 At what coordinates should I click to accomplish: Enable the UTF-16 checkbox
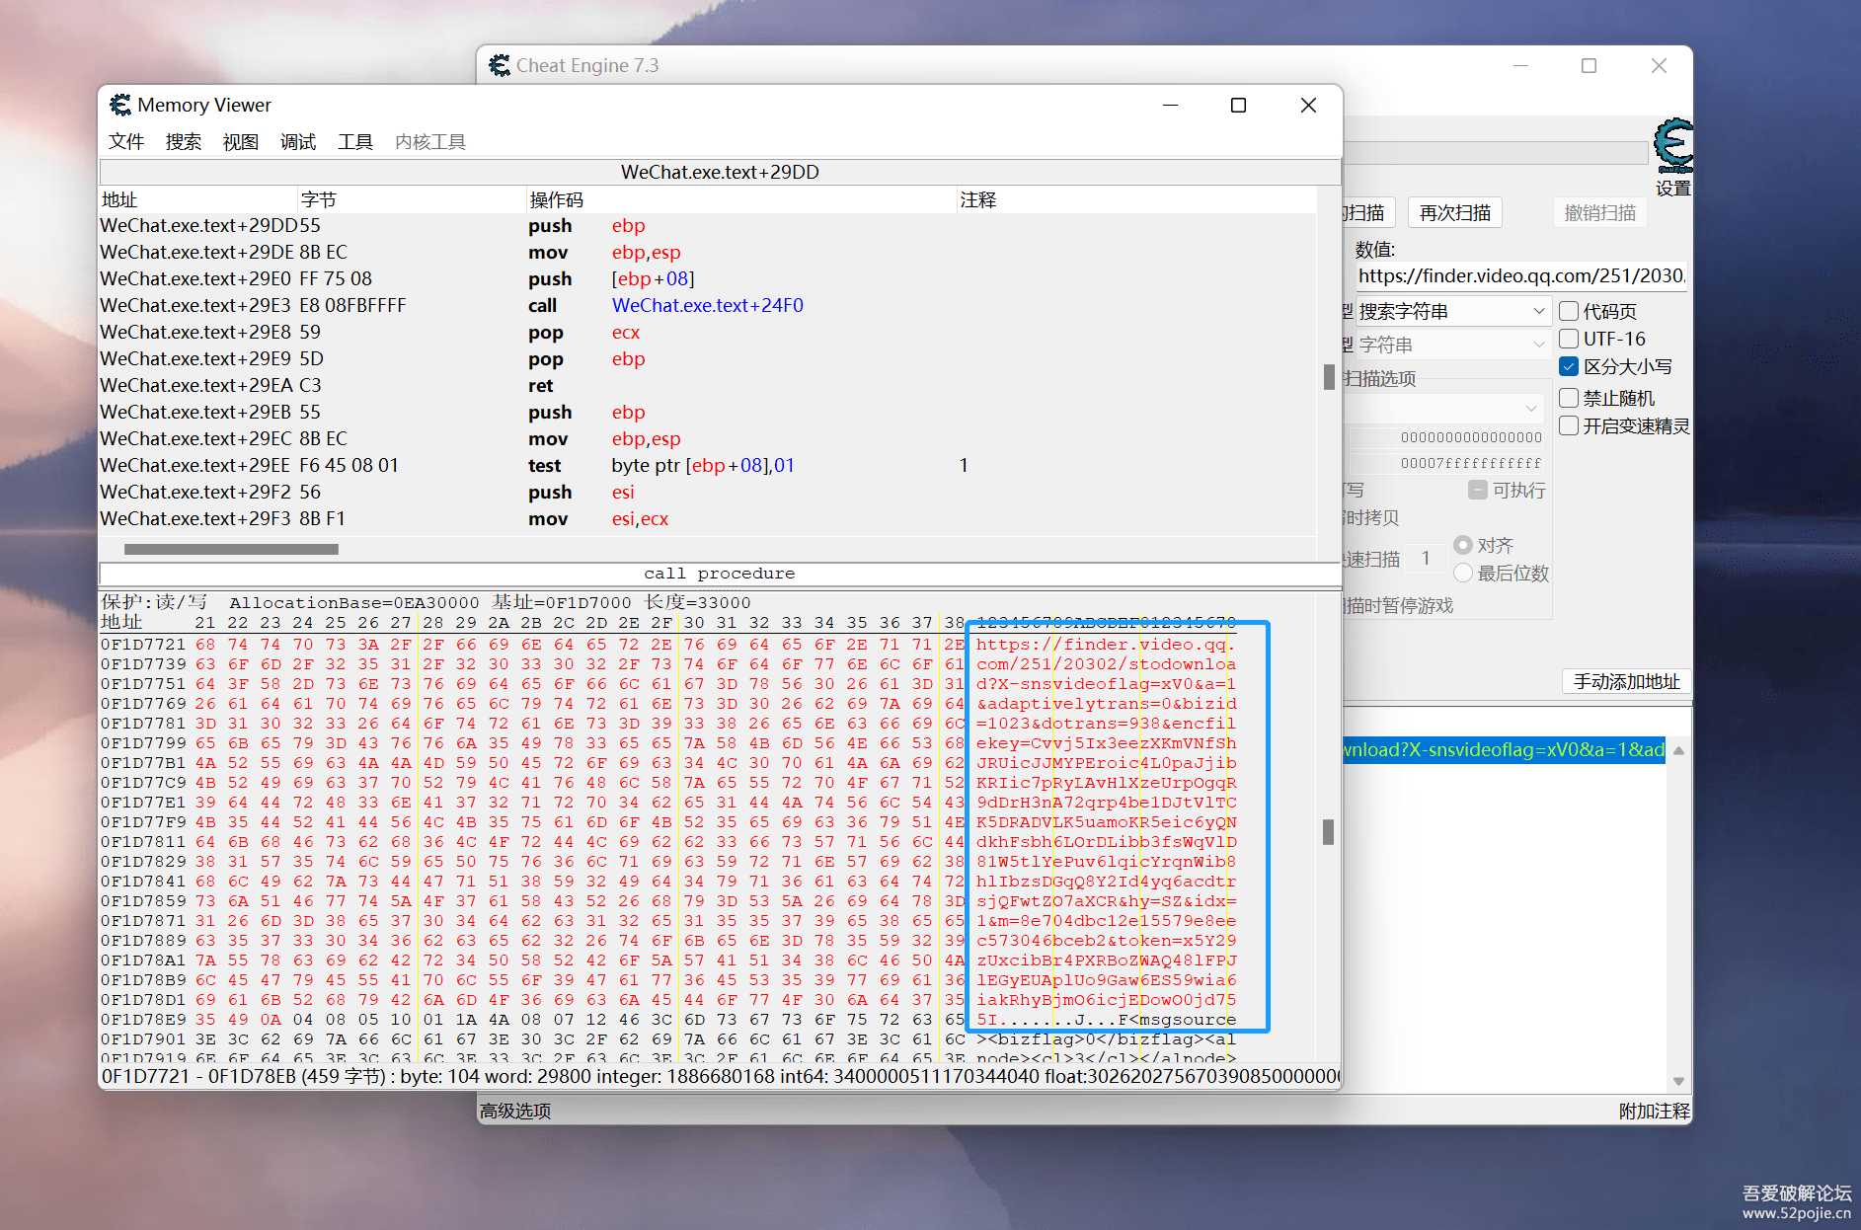point(1569,339)
